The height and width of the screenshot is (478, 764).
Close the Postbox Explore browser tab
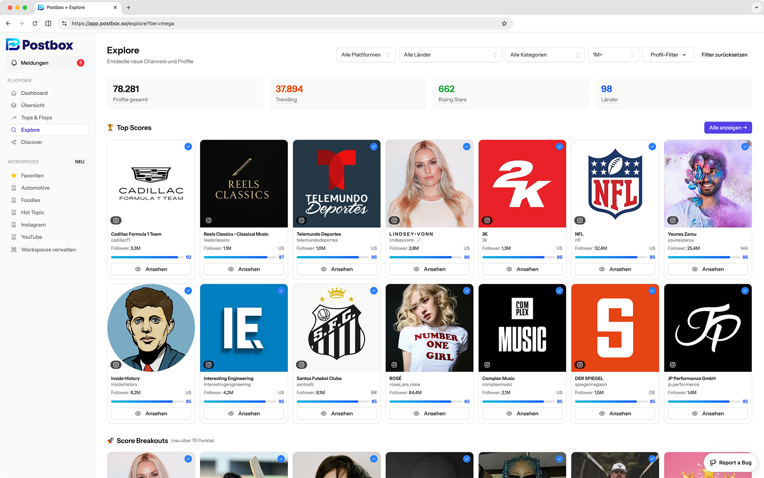click(x=115, y=7)
